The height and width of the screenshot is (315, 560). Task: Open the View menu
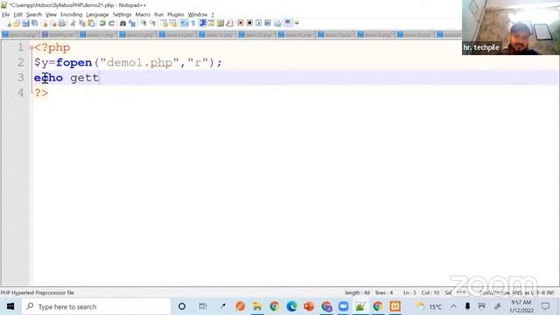(51, 15)
